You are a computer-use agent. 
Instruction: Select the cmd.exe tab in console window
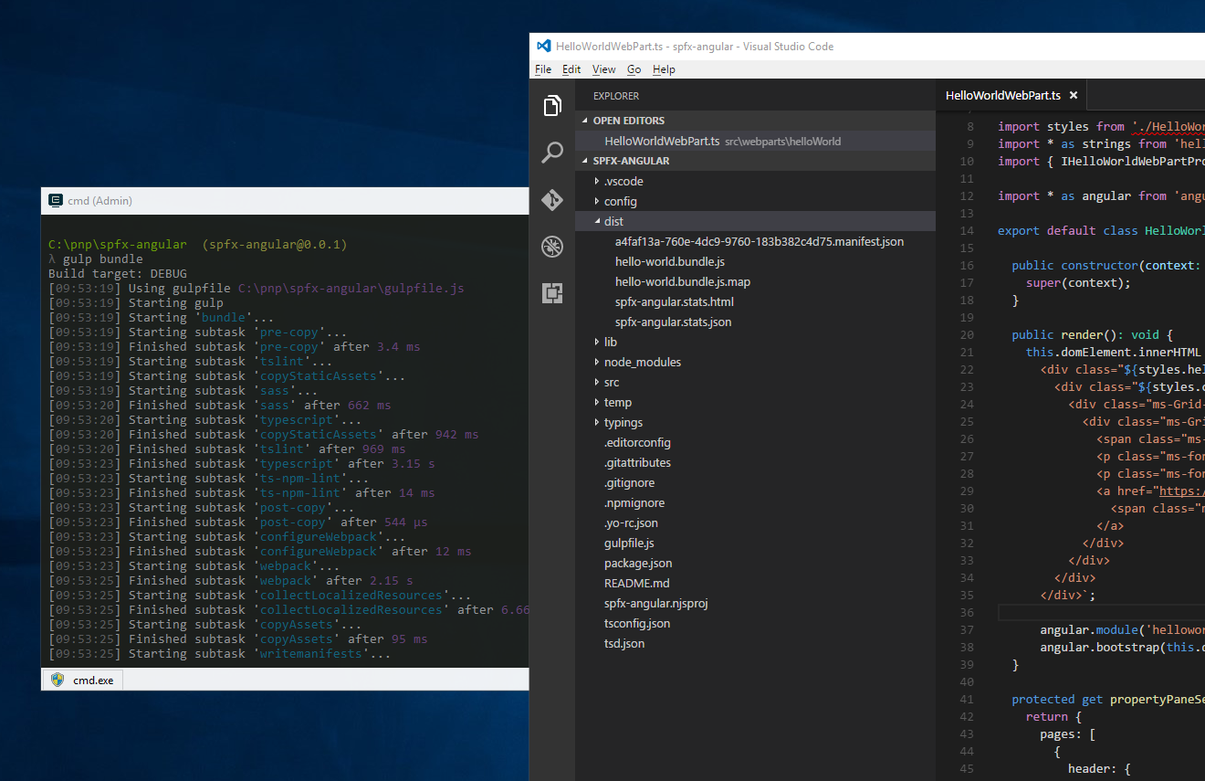(x=81, y=680)
